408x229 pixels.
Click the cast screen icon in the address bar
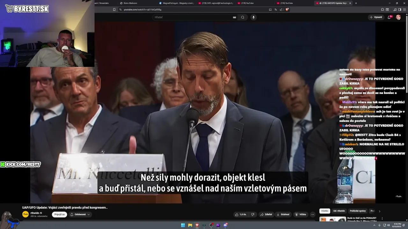click(270, 10)
